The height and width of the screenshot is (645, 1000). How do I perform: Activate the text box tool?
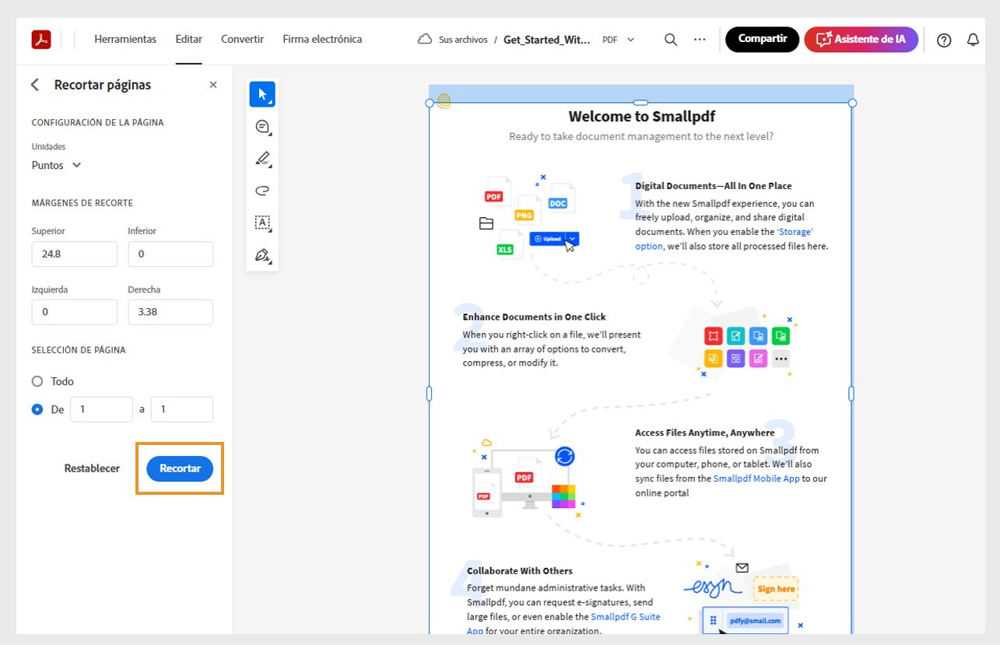[x=262, y=223]
